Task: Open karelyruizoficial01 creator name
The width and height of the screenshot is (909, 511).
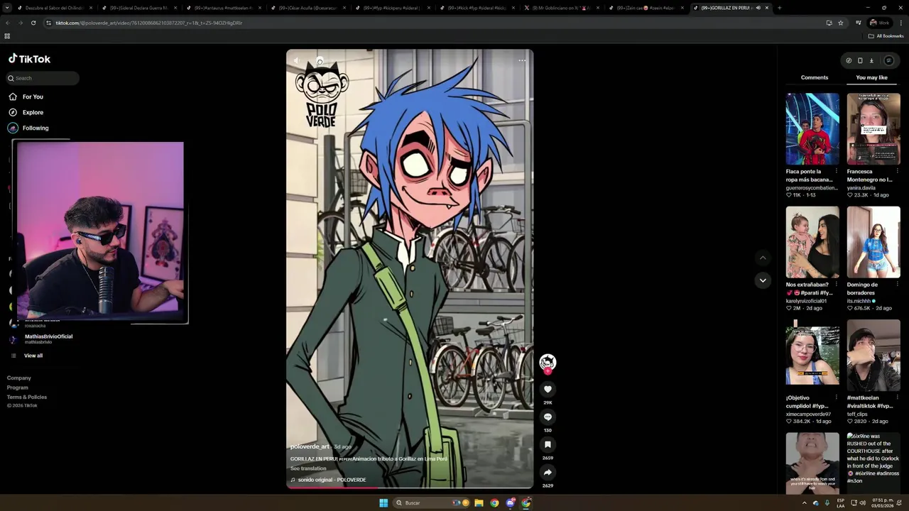Action: click(x=806, y=301)
